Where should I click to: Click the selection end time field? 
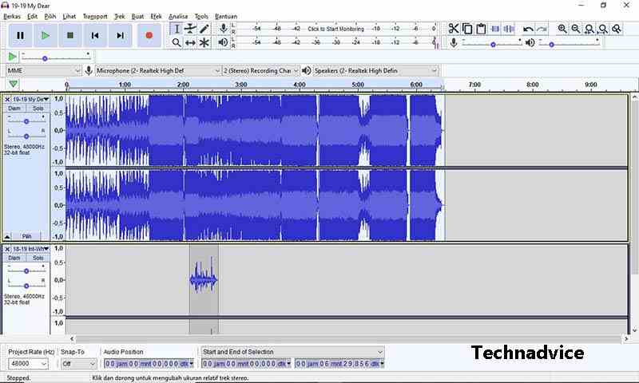point(339,364)
